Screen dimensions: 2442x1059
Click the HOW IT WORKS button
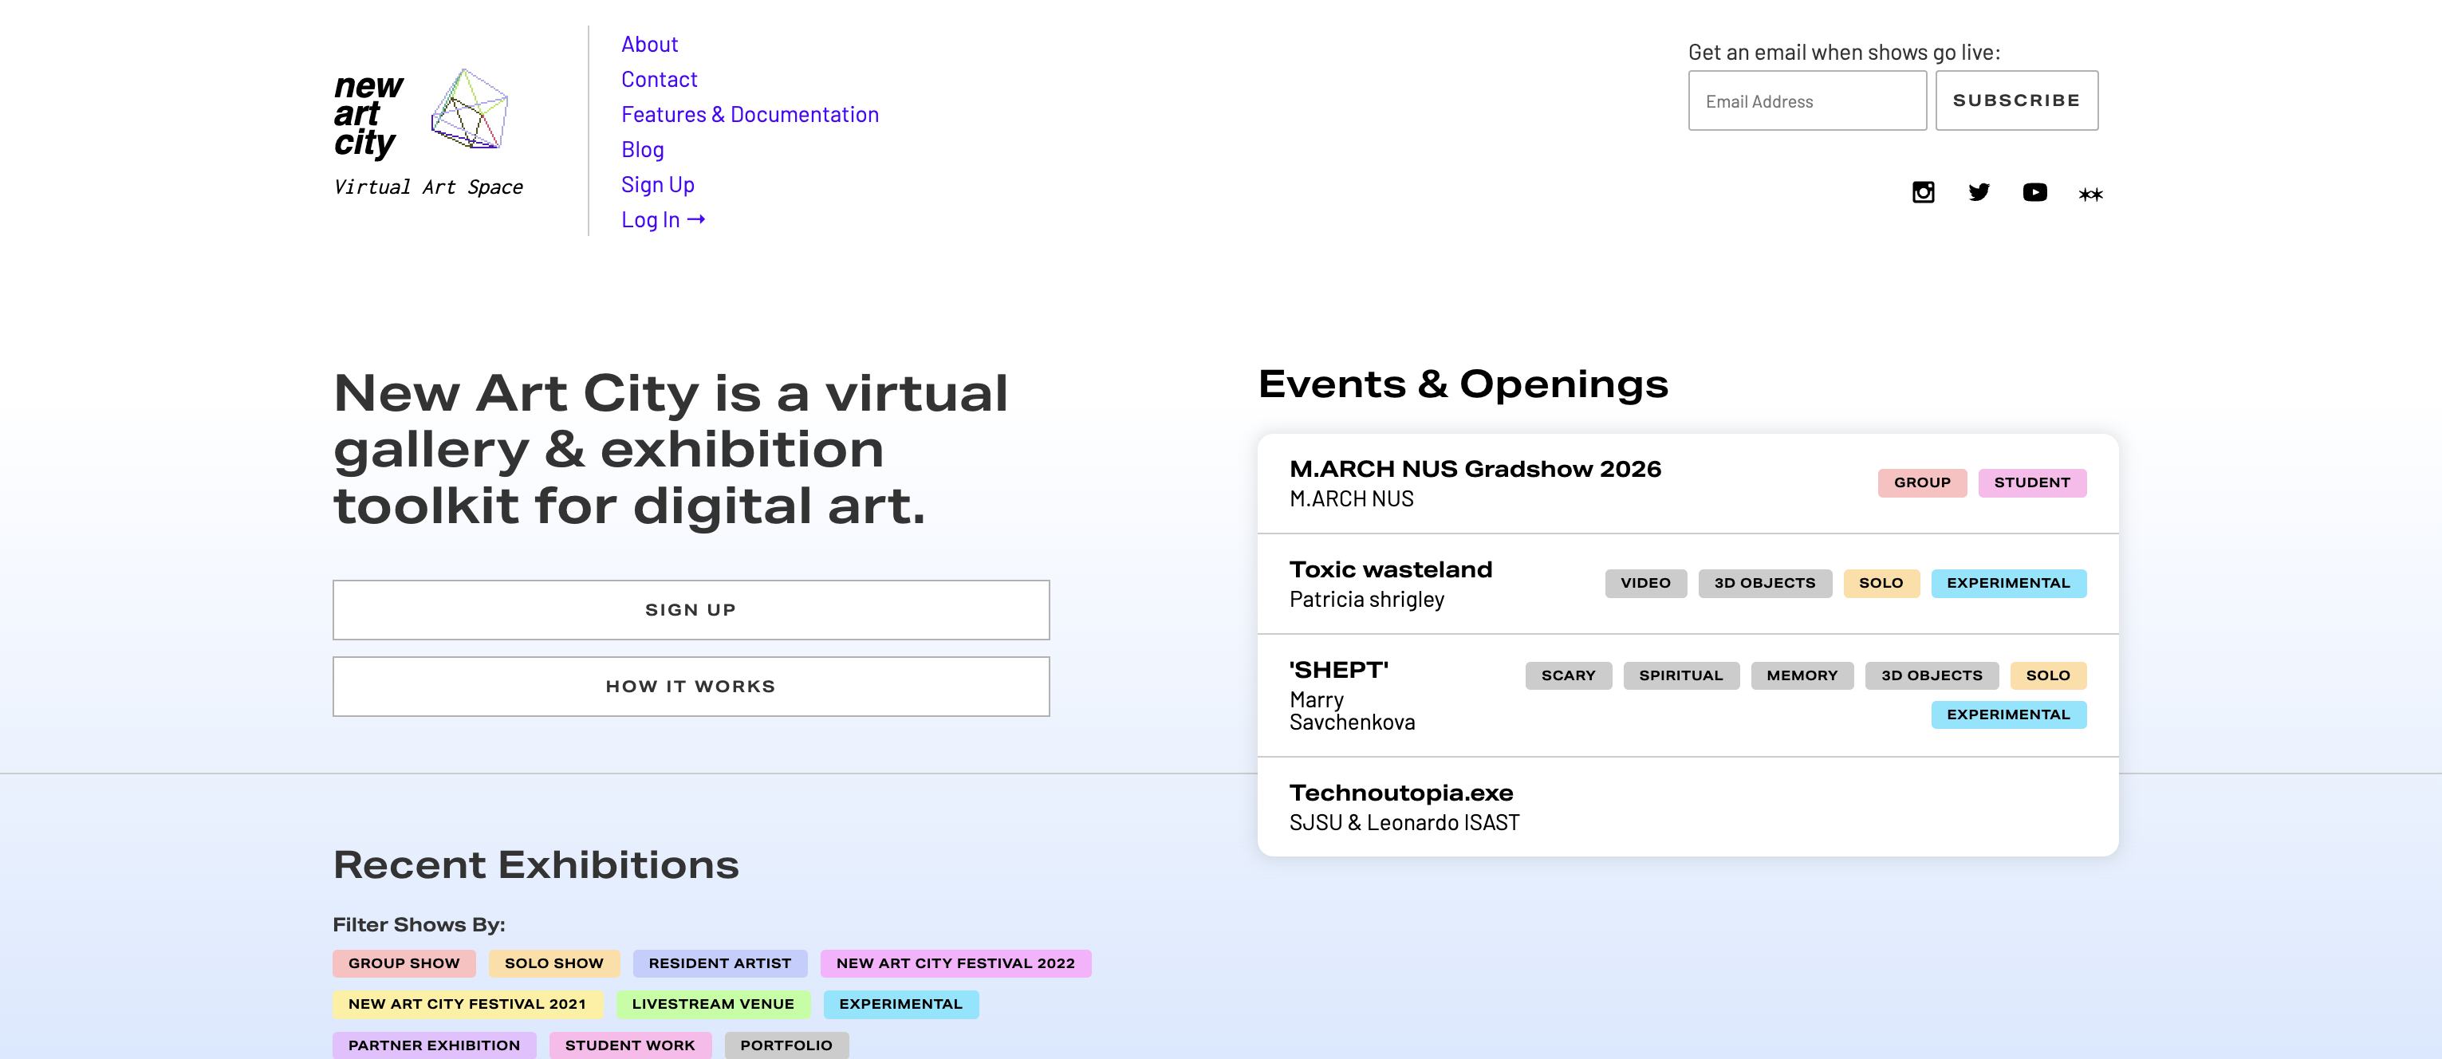[x=691, y=687]
